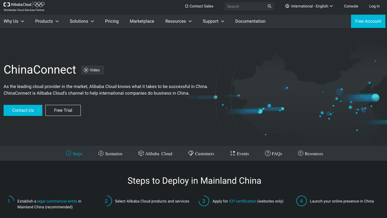Viewport: 387px width, 218px height.
Task: Switch to the Customers tab
Action: [x=201, y=154]
